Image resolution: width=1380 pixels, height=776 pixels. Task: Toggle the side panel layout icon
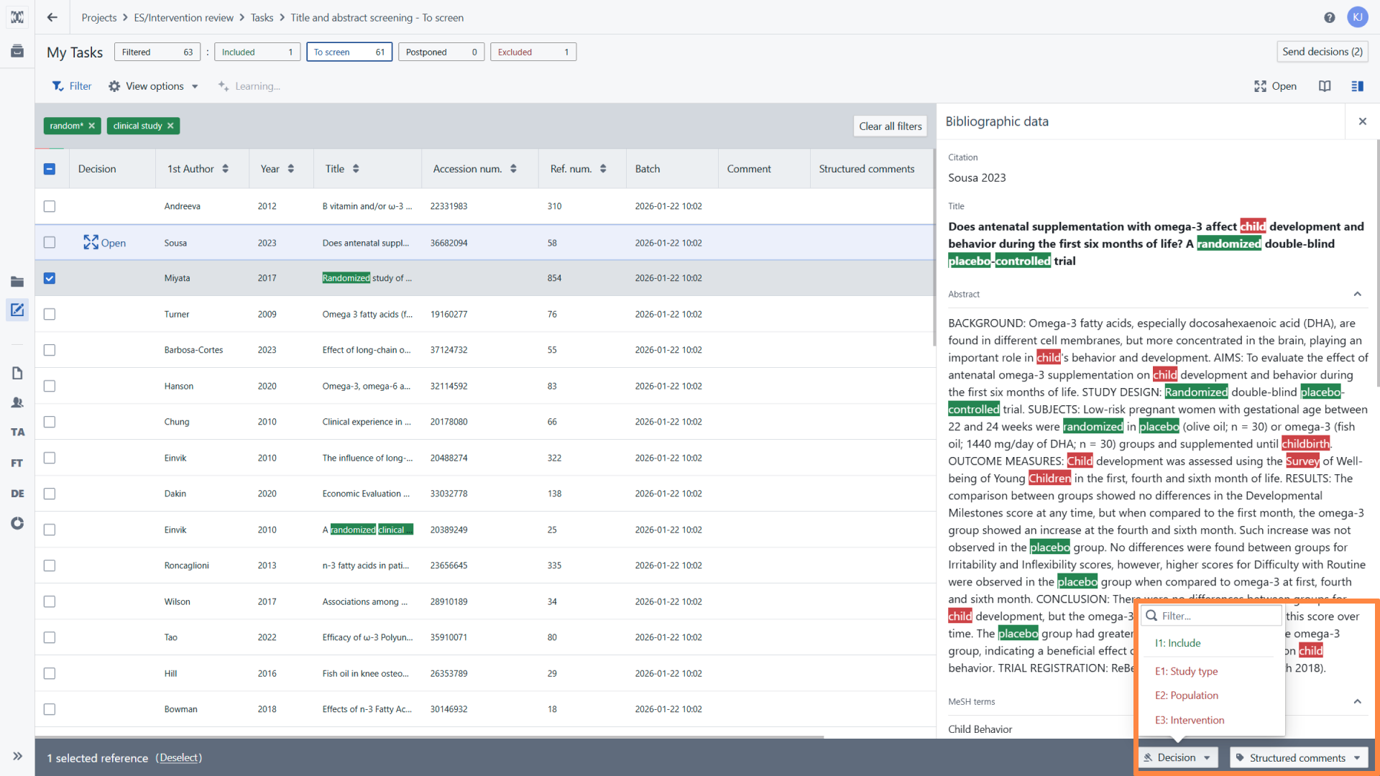pyautogui.click(x=1357, y=86)
